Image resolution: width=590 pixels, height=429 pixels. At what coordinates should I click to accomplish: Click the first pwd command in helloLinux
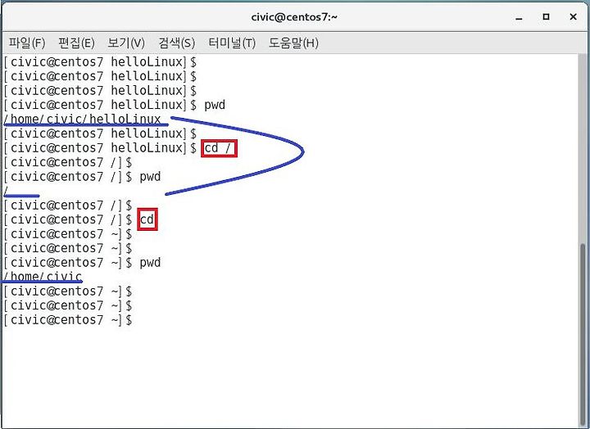pyautogui.click(x=215, y=106)
